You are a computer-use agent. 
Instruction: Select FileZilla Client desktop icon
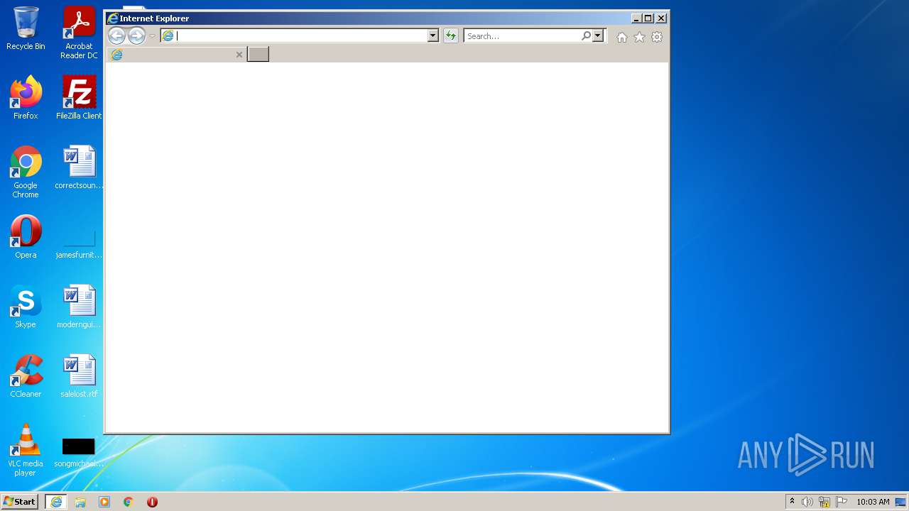click(79, 97)
